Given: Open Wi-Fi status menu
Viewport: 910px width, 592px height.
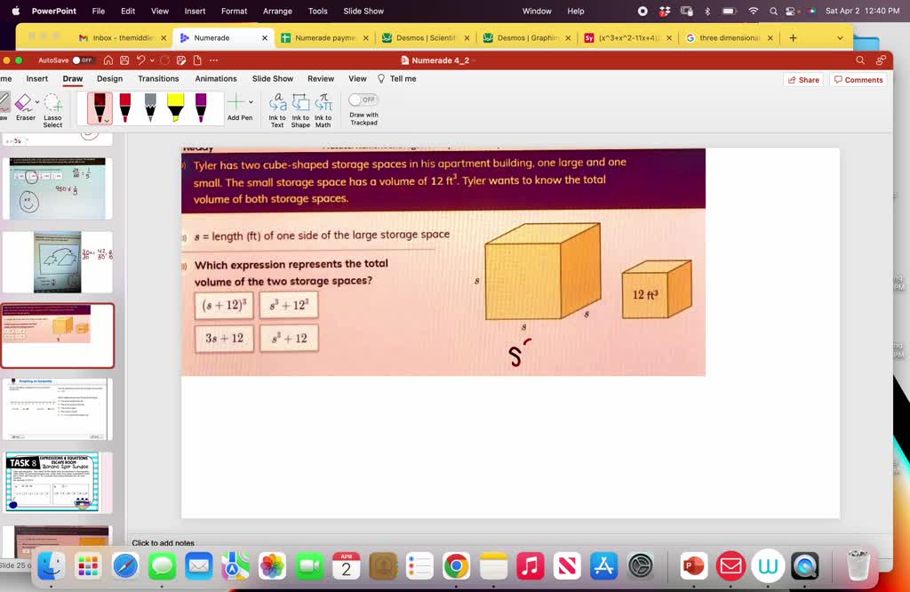Looking at the screenshot, I should [754, 11].
